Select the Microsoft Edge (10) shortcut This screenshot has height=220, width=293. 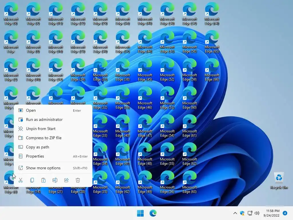click(x=33, y=70)
